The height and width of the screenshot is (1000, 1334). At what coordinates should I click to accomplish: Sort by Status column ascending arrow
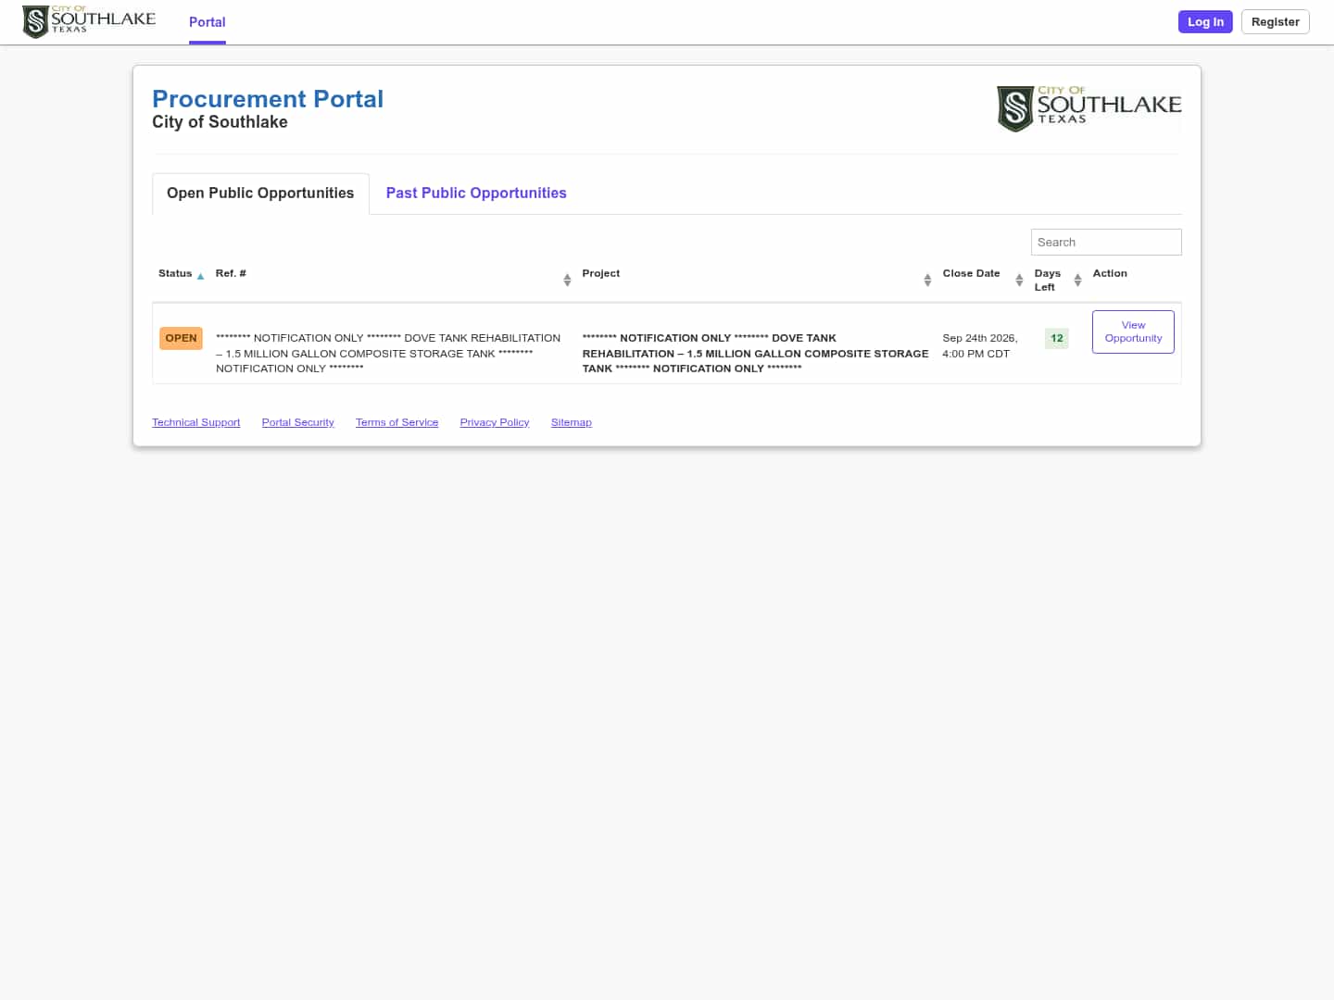click(200, 276)
